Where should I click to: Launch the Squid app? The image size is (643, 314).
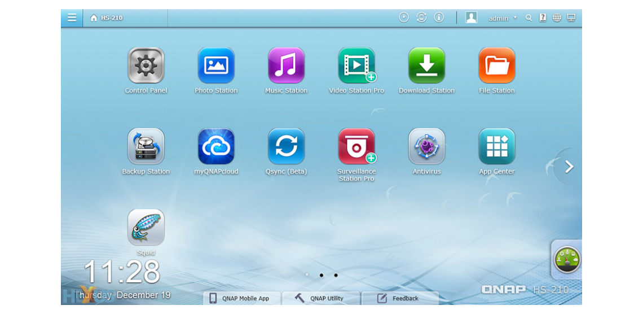(146, 228)
